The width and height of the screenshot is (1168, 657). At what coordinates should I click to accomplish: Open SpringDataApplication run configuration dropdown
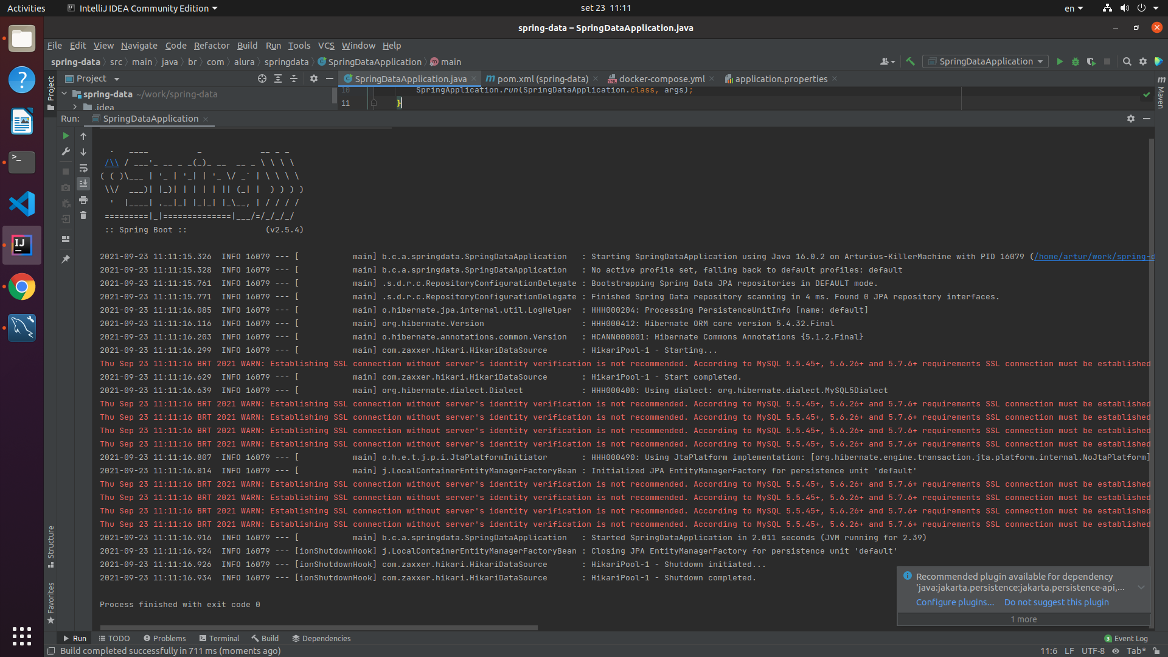coord(985,61)
